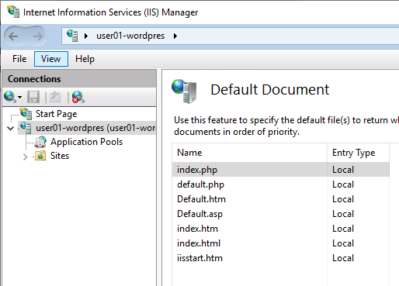The height and width of the screenshot is (286, 399).
Task: Select Start Page in the connections tree
Action: pos(56,114)
